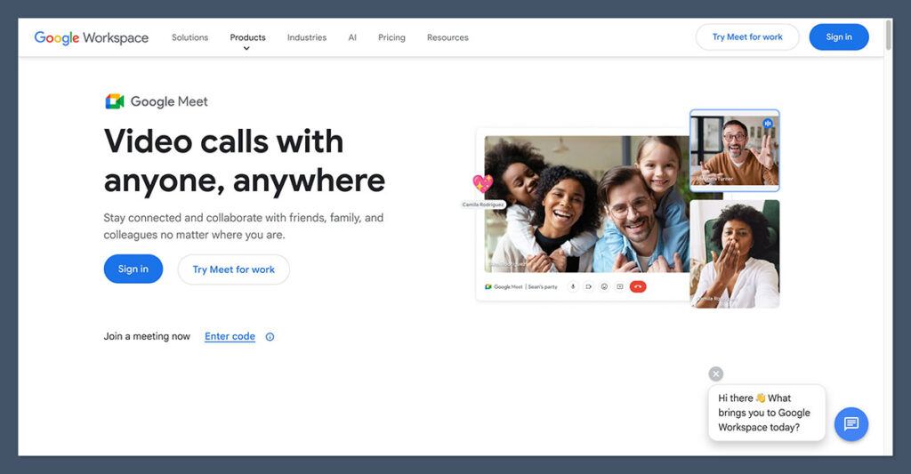The image size is (911, 474).
Task: Click the page vertical scrollbar
Action: click(x=889, y=35)
